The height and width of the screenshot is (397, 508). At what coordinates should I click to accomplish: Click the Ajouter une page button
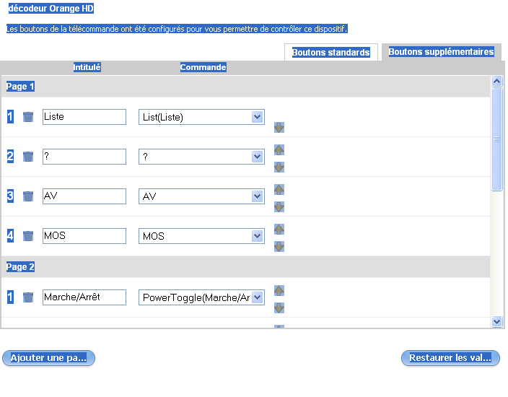48,358
